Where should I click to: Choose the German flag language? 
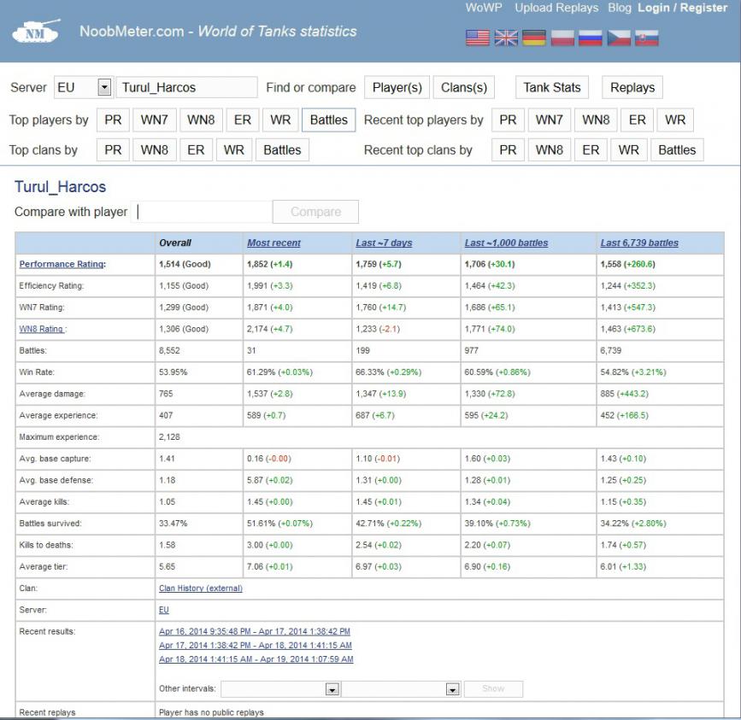534,38
